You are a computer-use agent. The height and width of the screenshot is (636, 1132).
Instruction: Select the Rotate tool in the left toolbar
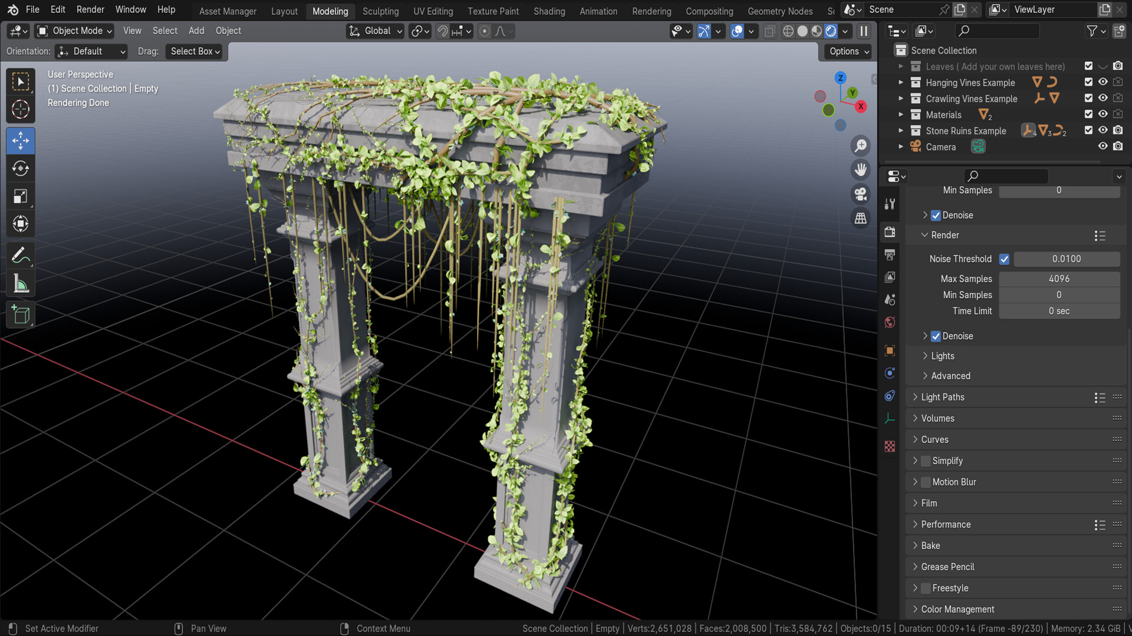pos(21,169)
